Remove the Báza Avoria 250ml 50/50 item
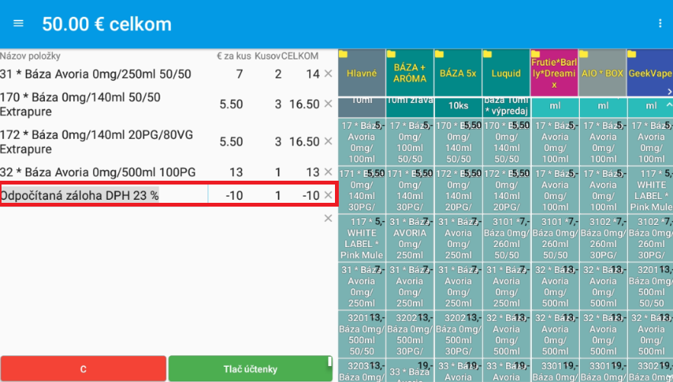The width and height of the screenshot is (673, 382). [328, 74]
